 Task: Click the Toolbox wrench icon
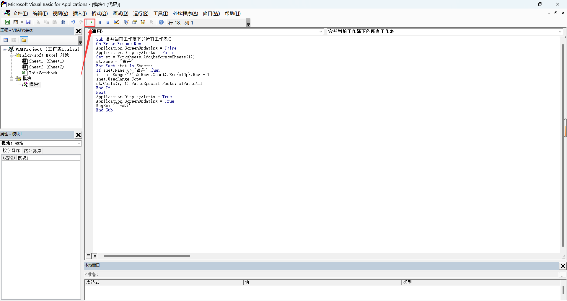(151, 22)
